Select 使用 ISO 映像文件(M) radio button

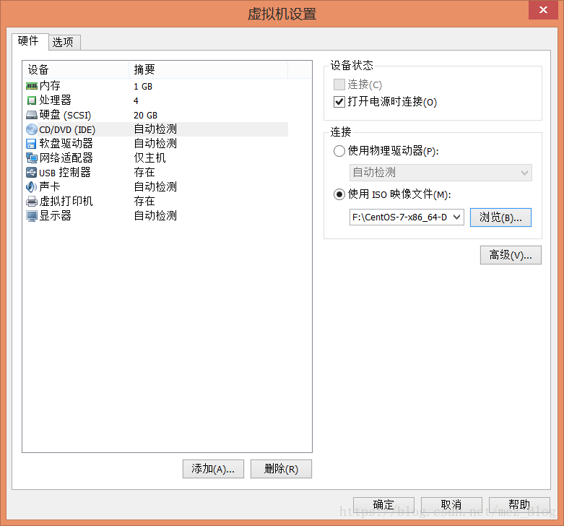(x=339, y=194)
